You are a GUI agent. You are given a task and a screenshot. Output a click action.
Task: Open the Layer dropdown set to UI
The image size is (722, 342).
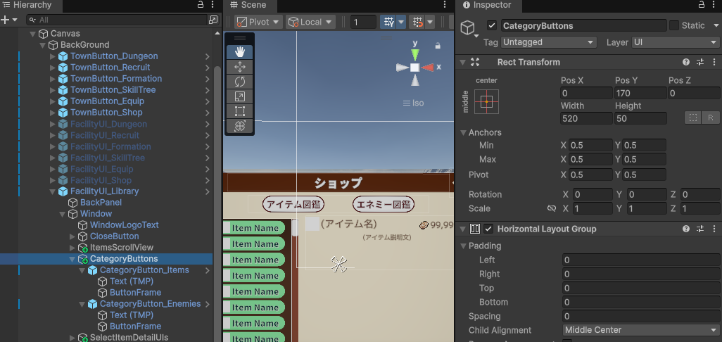[x=674, y=42]
